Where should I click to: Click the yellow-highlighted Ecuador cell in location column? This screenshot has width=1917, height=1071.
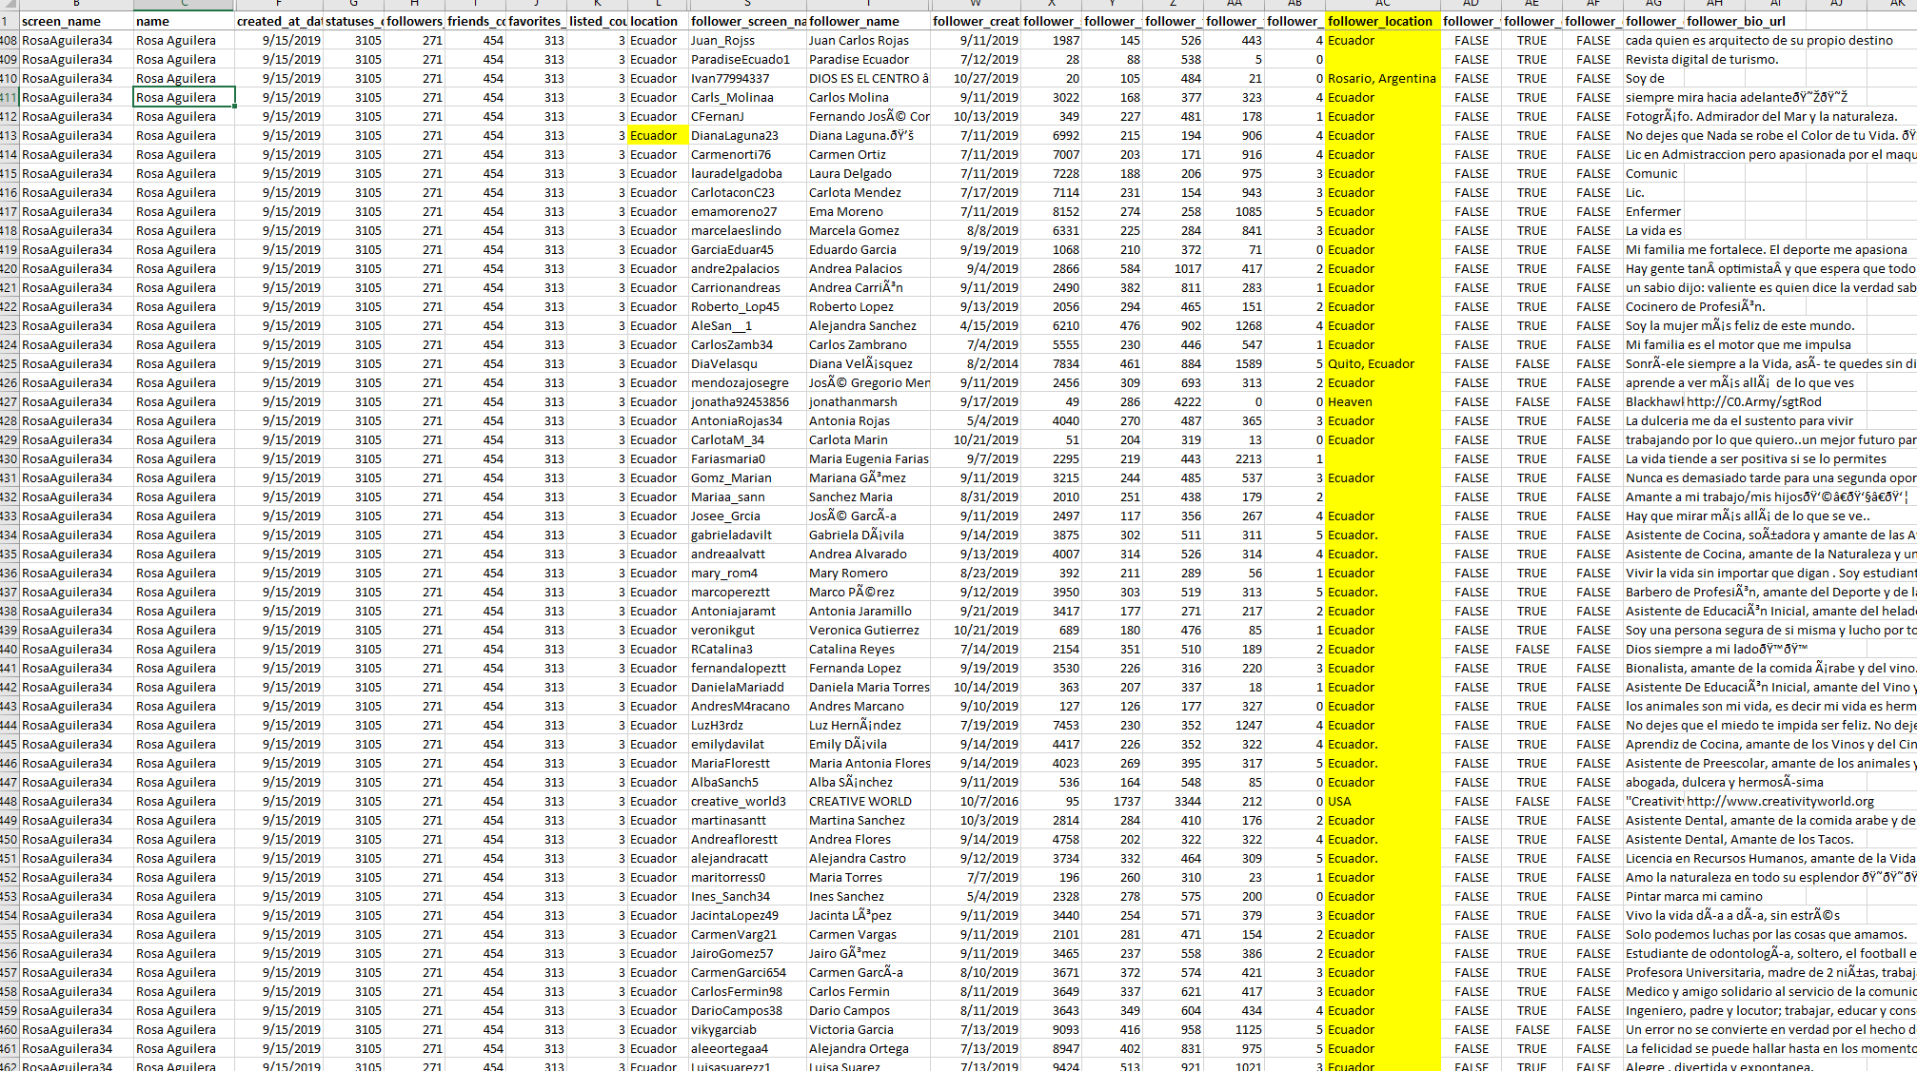pos(658,135)
